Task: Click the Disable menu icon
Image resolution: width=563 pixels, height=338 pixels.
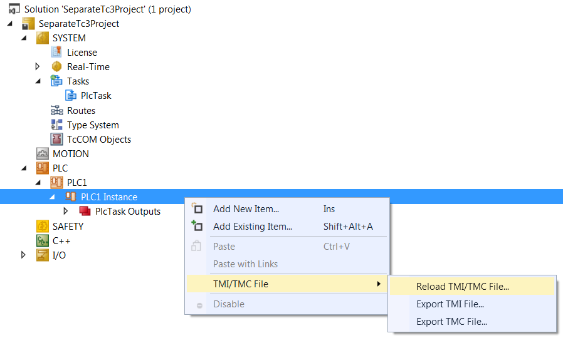Action: tap(199, 305)
